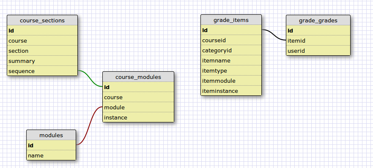Viewport: 373px width, 168px height.
Task: Select the course_modules table header
Action: 138,77
